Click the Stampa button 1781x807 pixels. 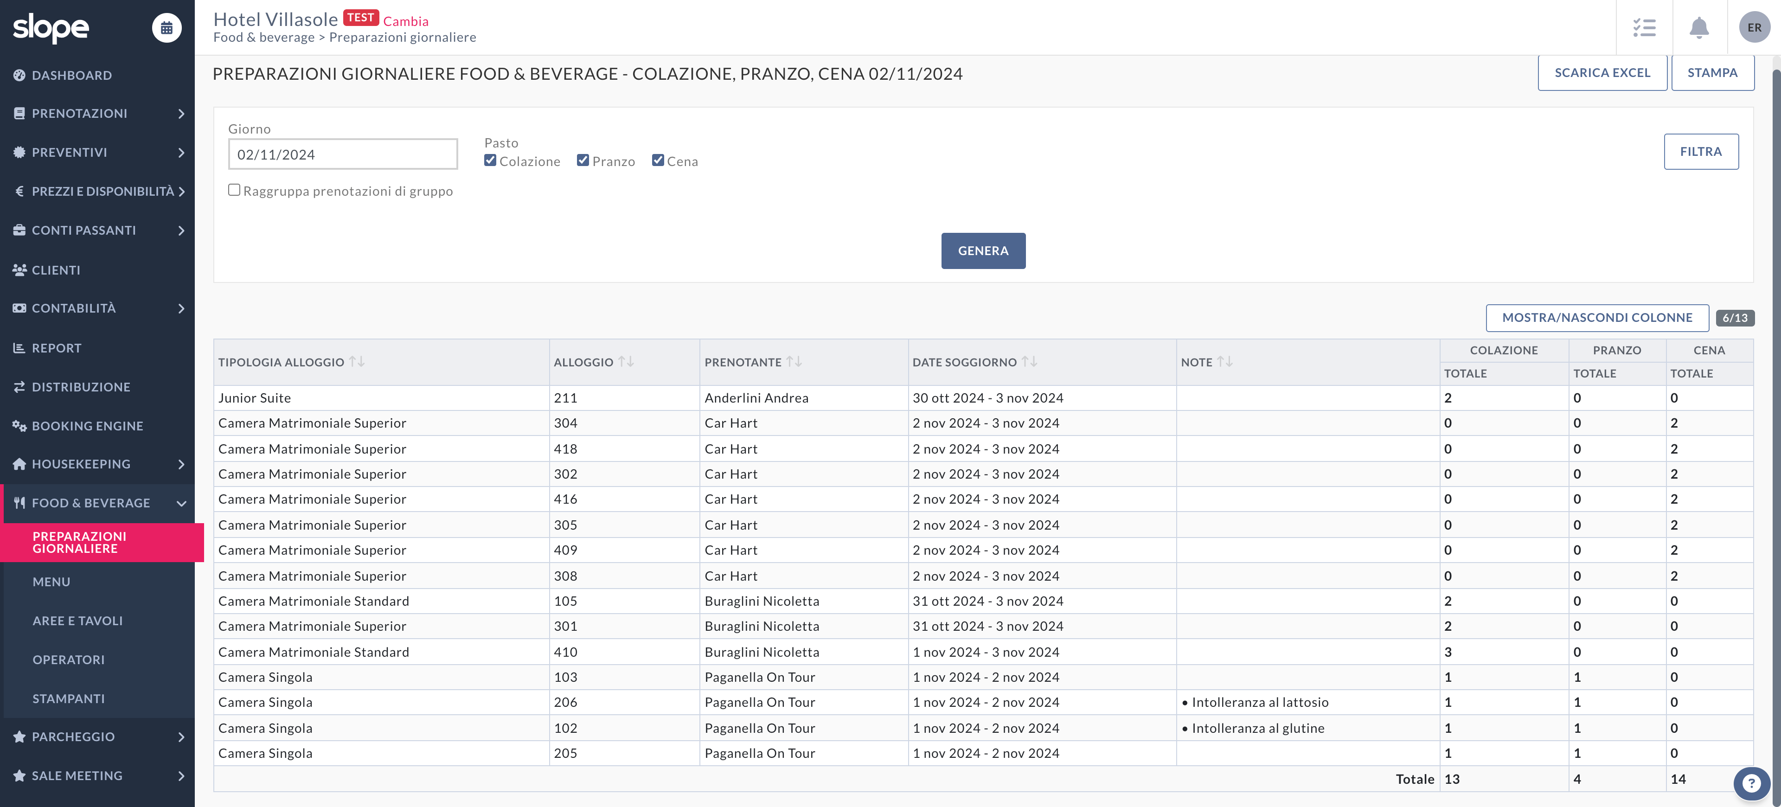pyautogui.click(x=1712, y=73)
